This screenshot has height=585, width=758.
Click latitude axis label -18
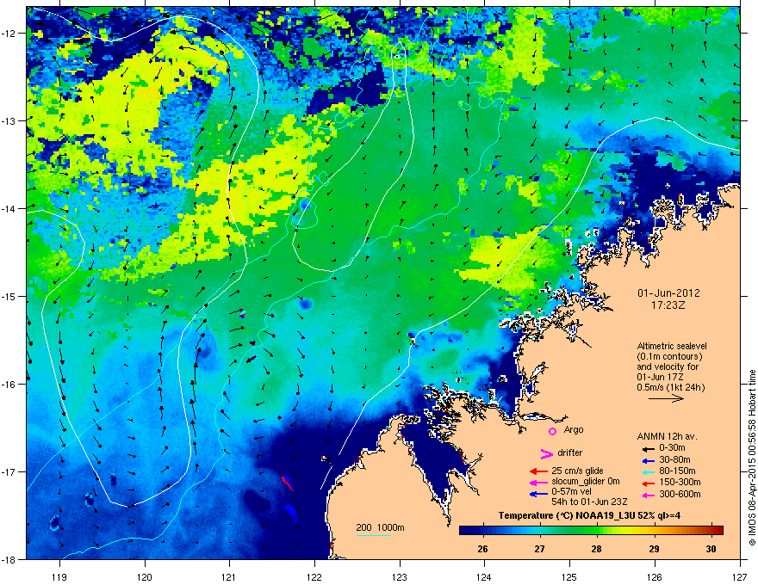(x=9, y=559)
